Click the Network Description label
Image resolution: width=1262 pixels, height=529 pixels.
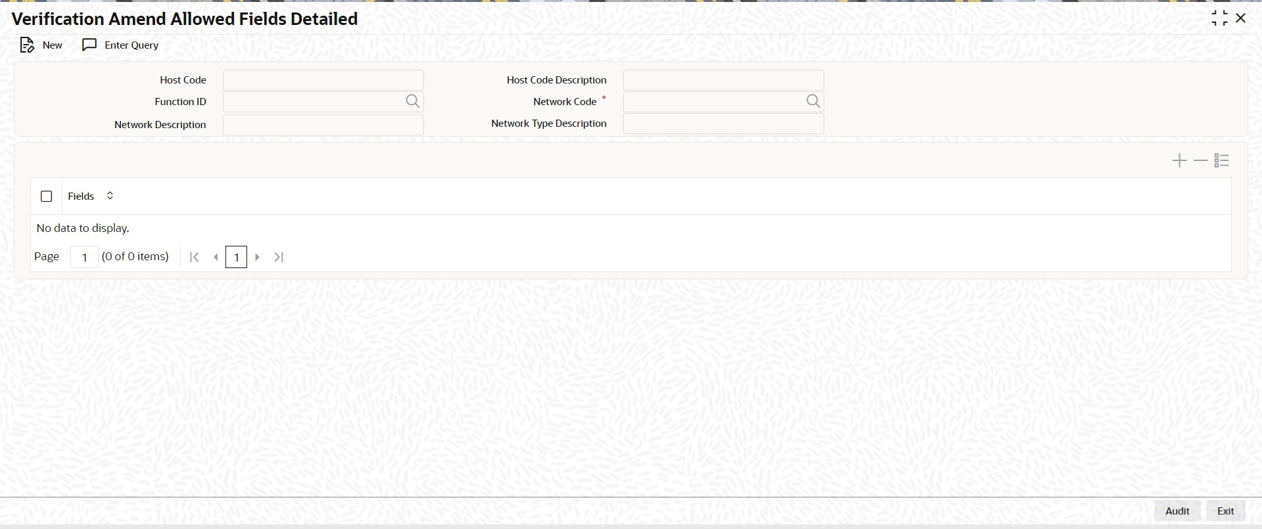160,124
